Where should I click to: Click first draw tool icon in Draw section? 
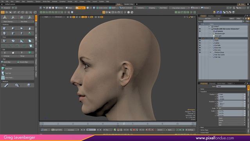click(x=5, y=41)
